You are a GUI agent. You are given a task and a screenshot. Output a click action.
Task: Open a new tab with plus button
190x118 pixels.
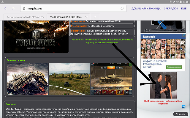[95, 17]
